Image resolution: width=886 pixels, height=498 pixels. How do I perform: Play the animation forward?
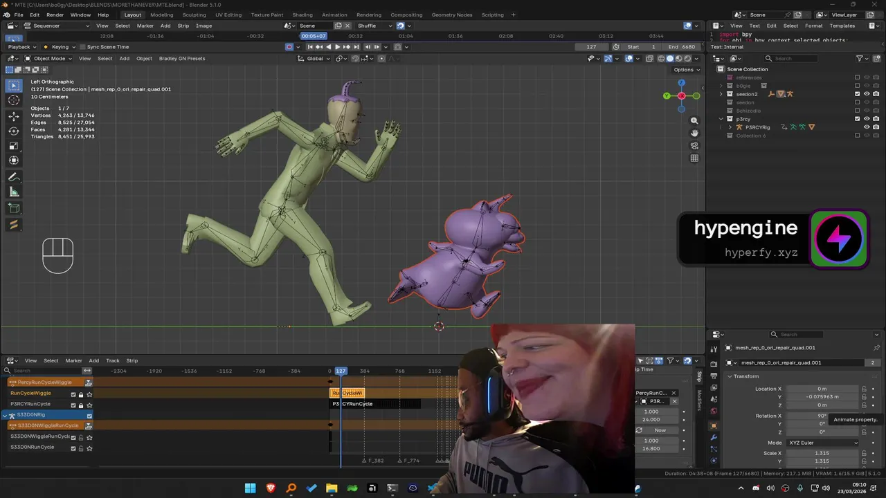[x=337, y=47]
